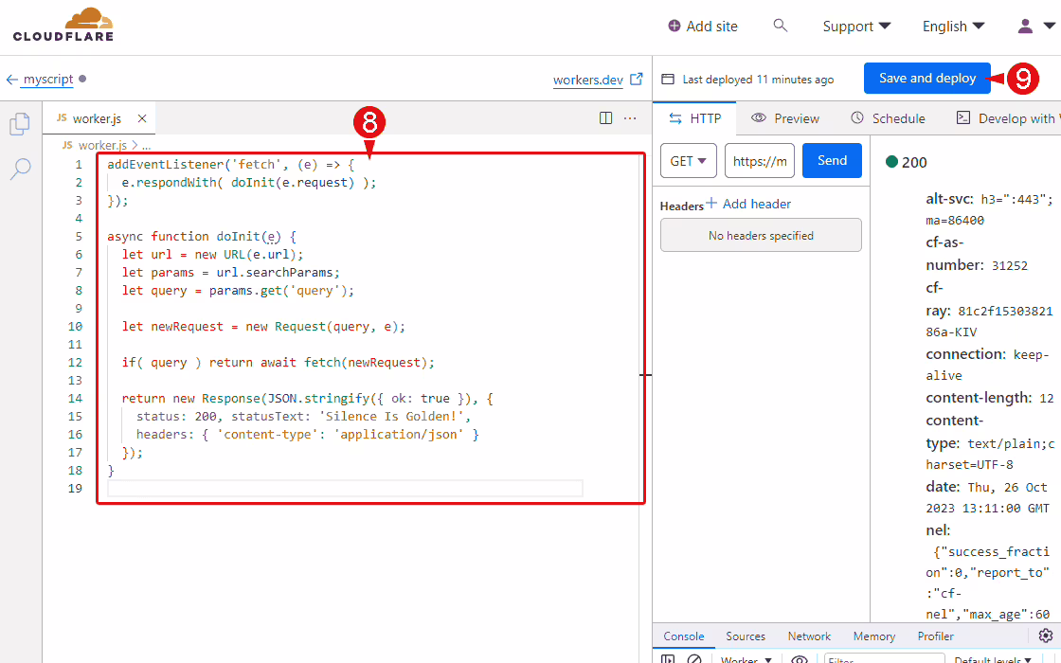Image resolution: width=1061 pixels, height=663 pixels.
Task: Click the request URL input field
Action: point(760,161)
